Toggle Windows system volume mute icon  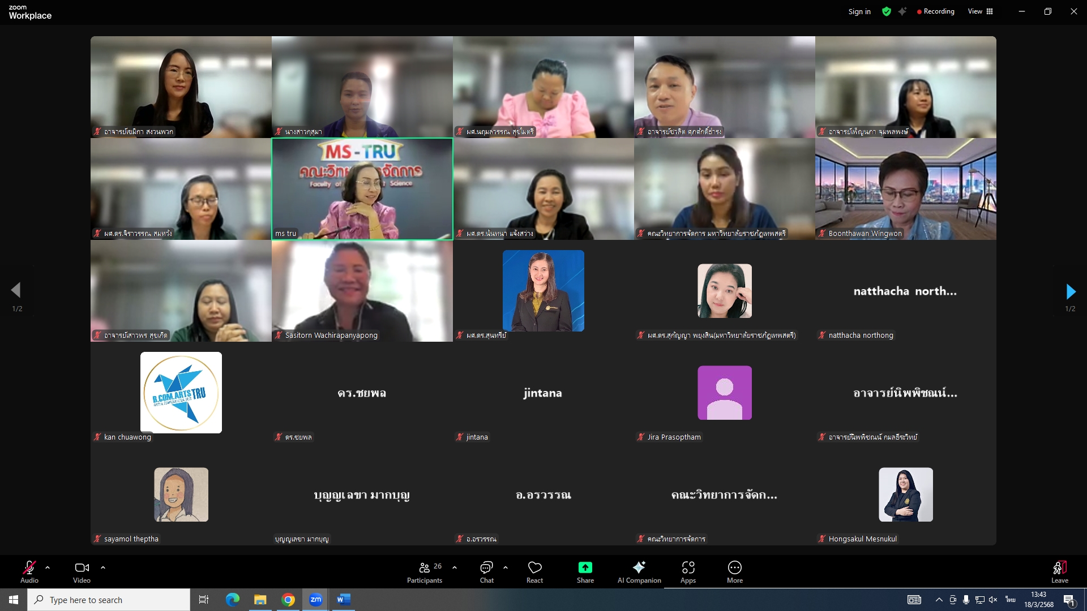pyautogui.click(x=993, y=600)
